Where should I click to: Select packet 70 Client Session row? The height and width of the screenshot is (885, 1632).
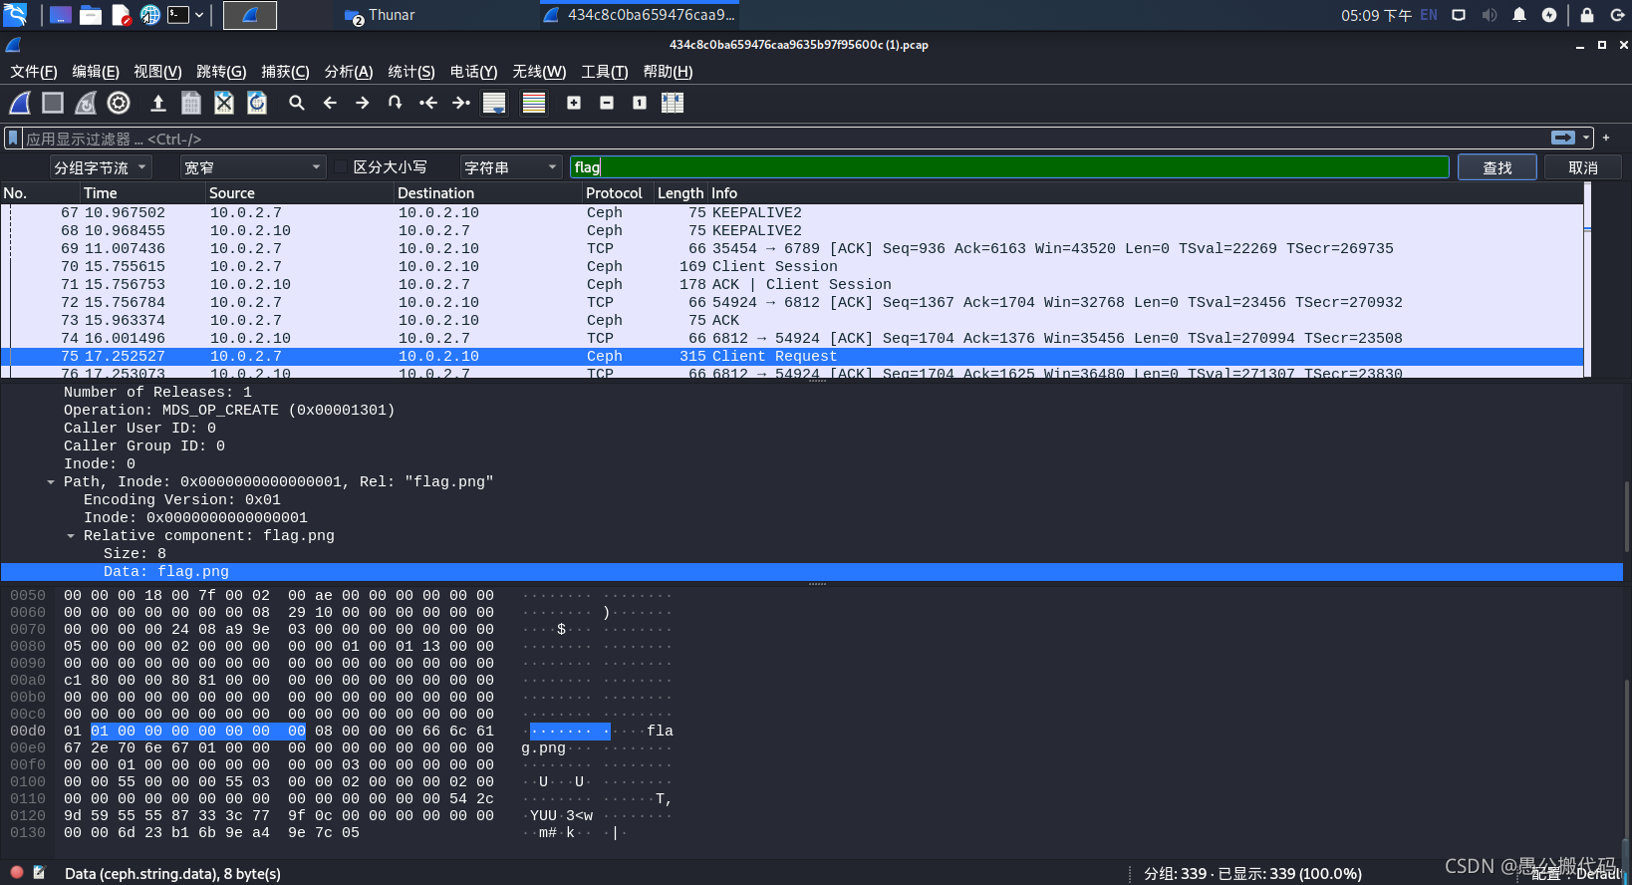[x=792, y=267]
